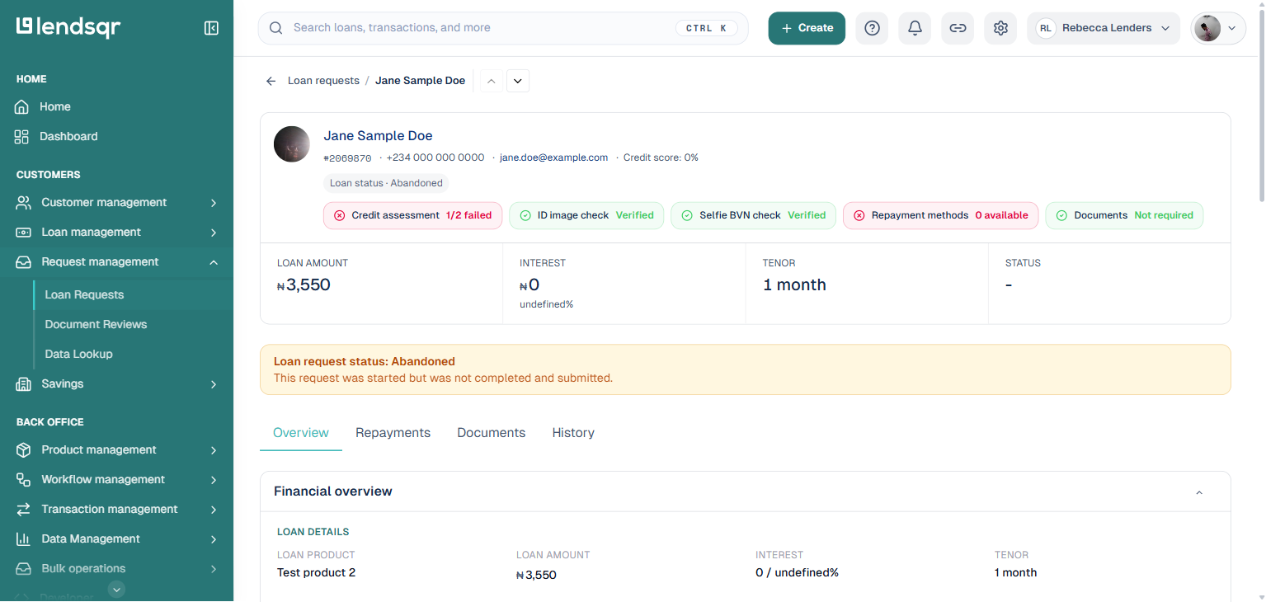Click the Create button
Screen dimensions: 1266x602
click(x=807, y=28)
